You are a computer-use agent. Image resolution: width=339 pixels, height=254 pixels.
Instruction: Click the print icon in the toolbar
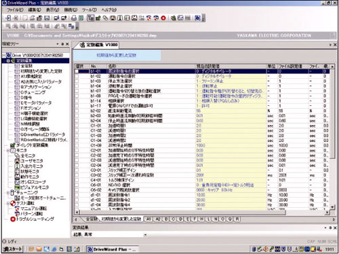[74, 18]
